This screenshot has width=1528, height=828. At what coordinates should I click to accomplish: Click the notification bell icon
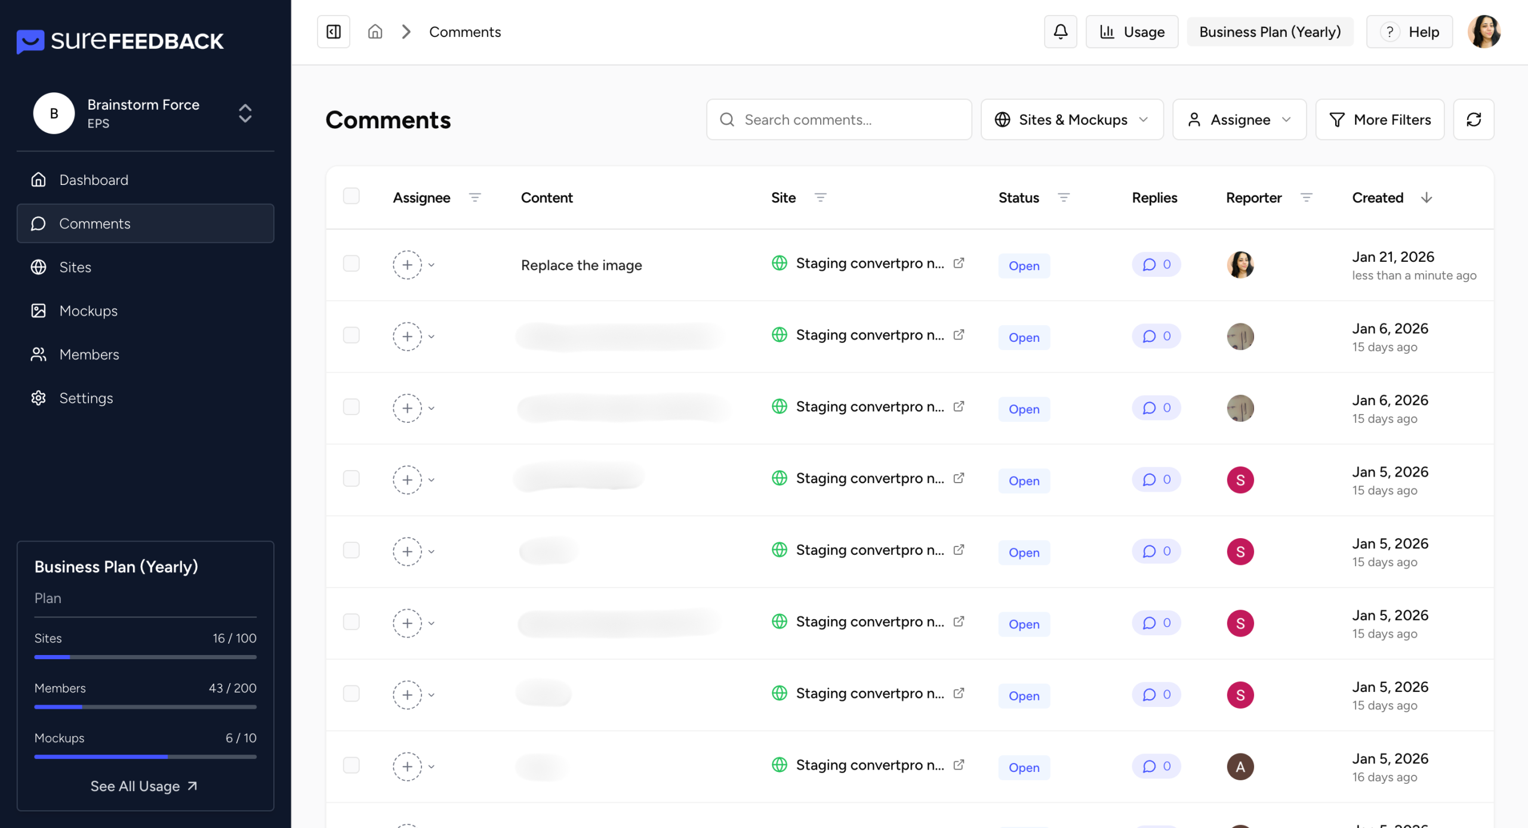[1060, 32]
